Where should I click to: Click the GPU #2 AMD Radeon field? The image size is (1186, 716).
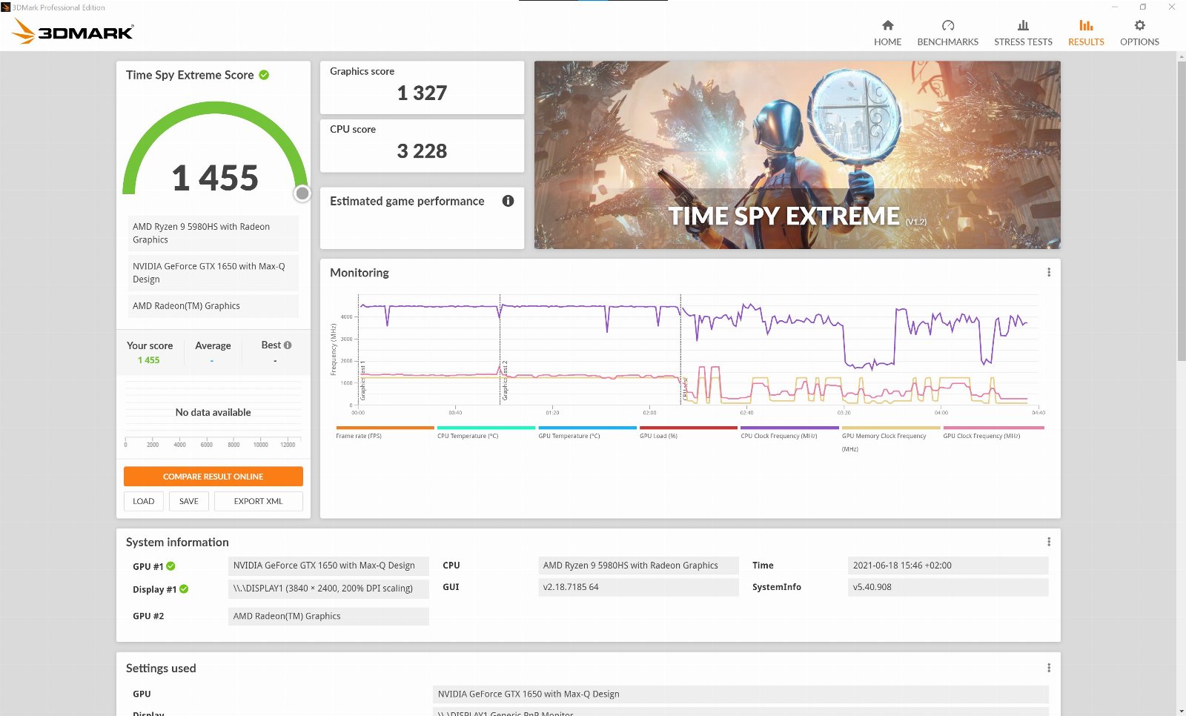pyautogui.click(x=328, y=616)
